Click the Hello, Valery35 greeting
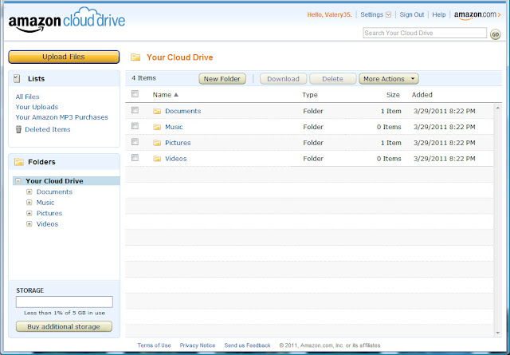The height and width of the screenshot is (355, 510). click(x=329, y=14)
